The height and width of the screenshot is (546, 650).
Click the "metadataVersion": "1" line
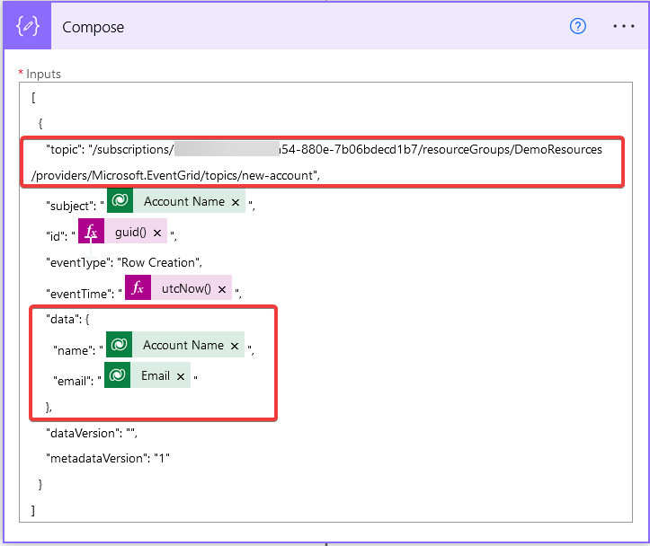coord(108,458)
